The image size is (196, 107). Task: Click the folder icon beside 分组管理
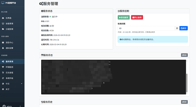point(3,29)
